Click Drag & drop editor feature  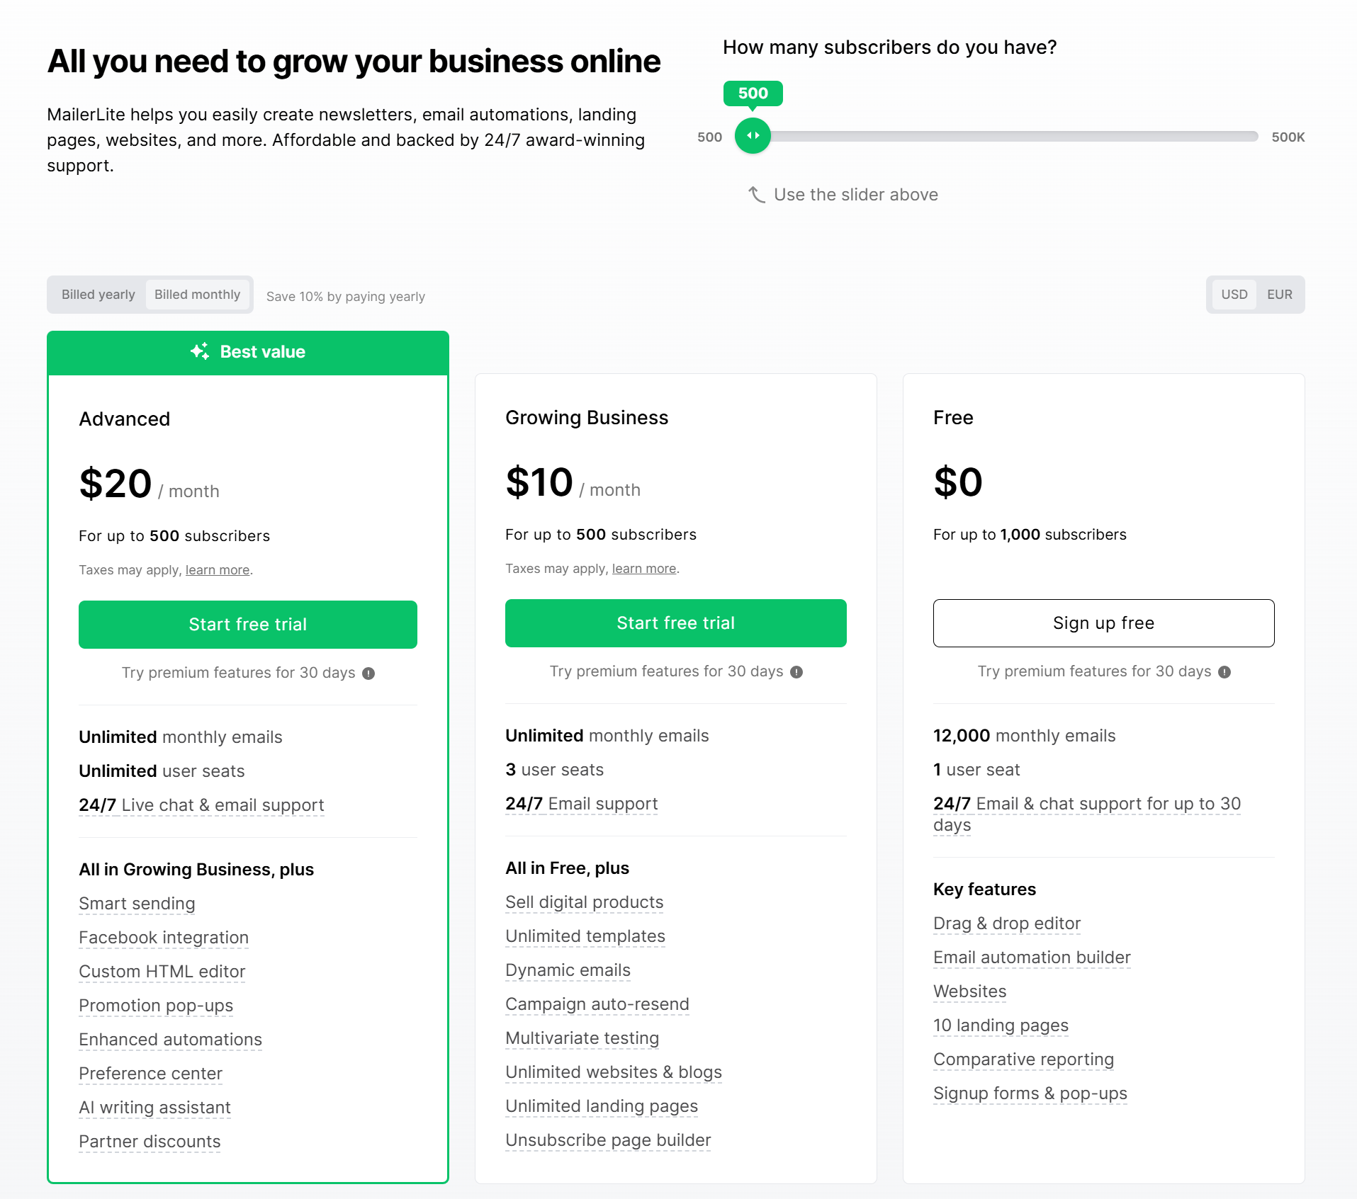[1006, 924]
